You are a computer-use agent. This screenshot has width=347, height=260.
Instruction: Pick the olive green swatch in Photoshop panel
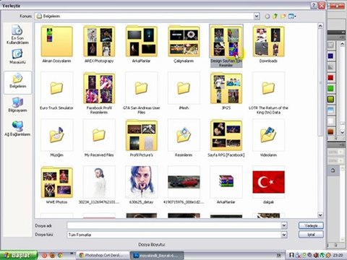pos(330,99)
